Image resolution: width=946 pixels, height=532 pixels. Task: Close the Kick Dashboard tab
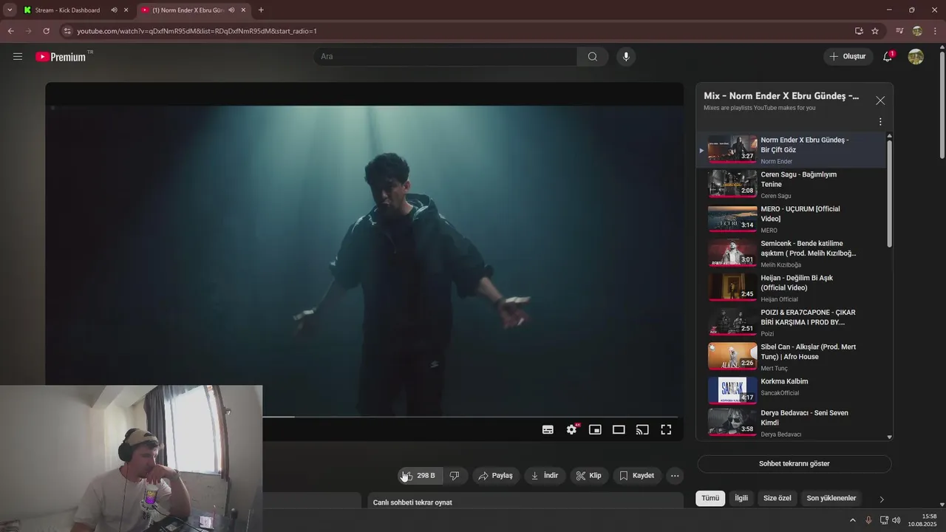[126, 10]
